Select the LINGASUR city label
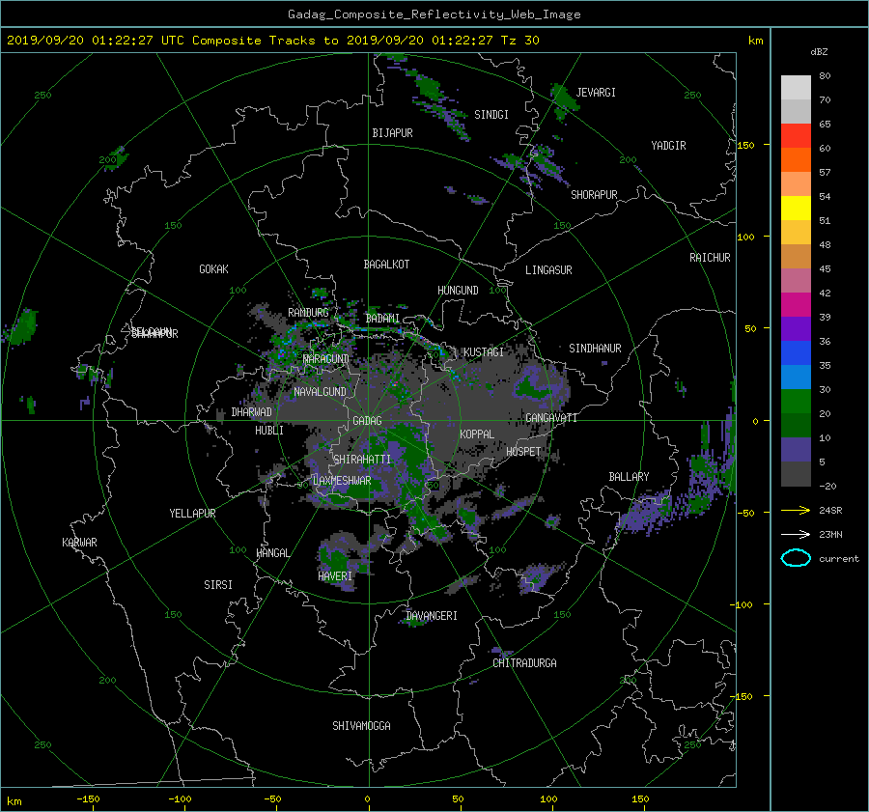869x812 pixels. click(x=548, y=270)
